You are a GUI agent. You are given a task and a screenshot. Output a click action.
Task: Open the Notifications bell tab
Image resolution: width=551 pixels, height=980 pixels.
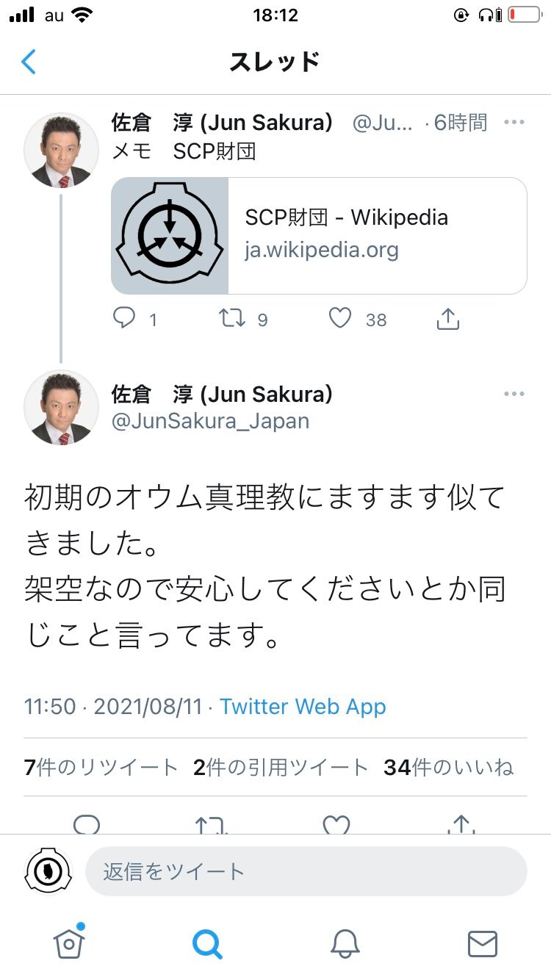(x=345, y=943)
